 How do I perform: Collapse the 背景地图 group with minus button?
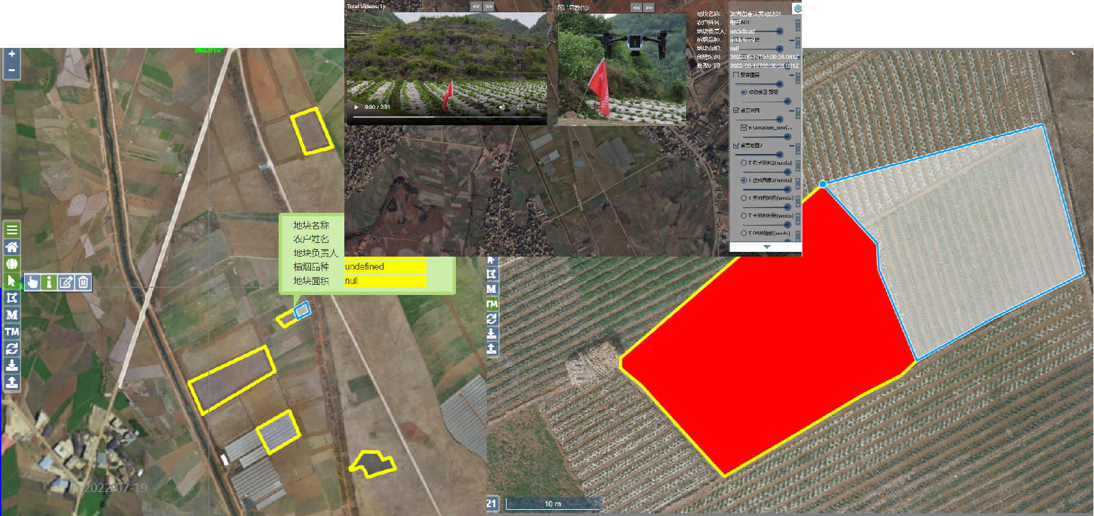click(x=791, y=110)
